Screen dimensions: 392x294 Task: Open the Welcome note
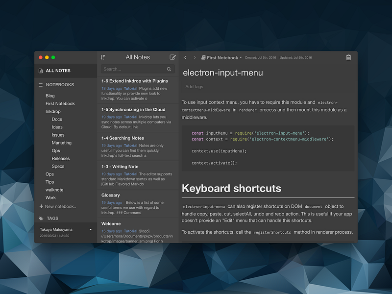coord(138,231)
